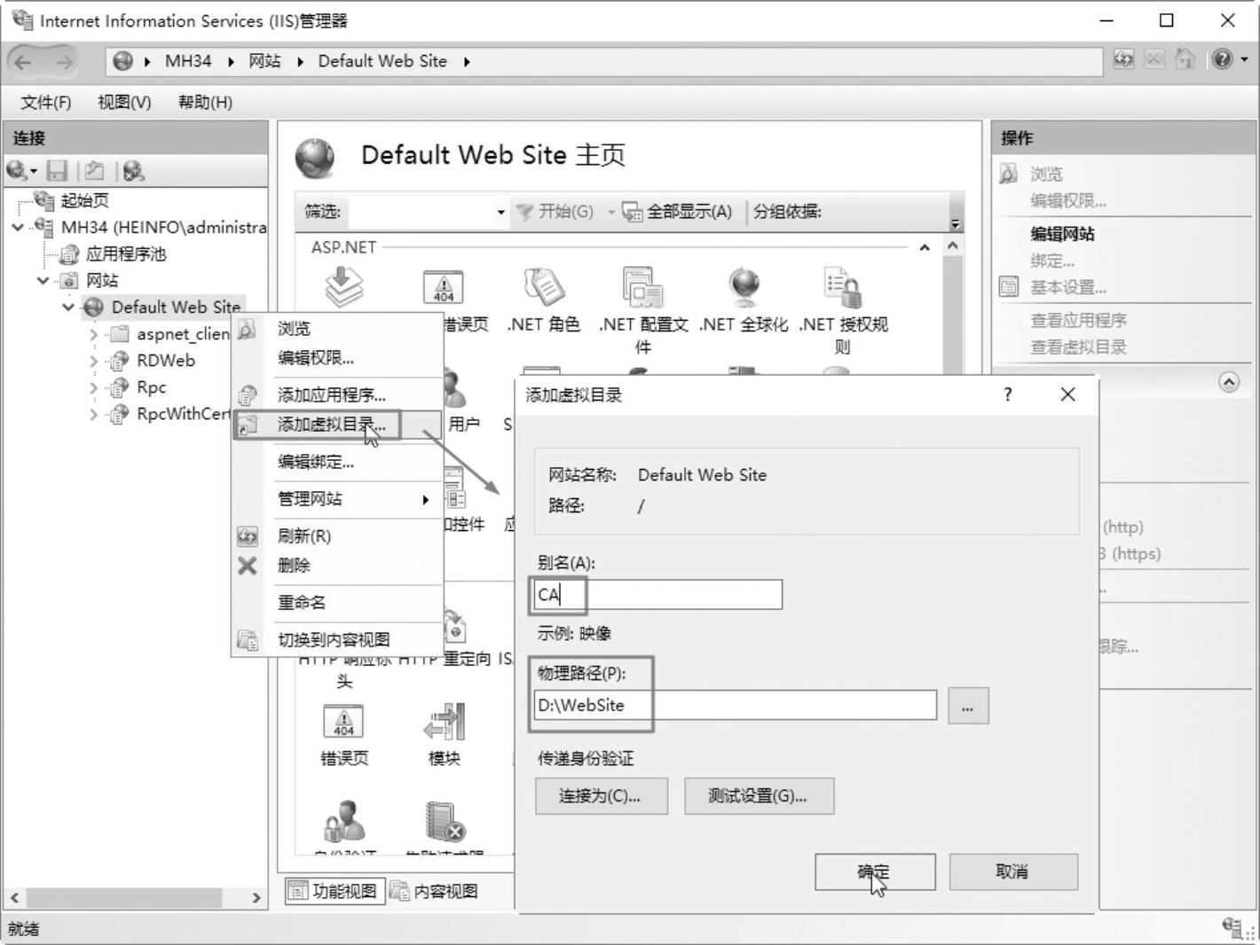
Task: Select 添加虚拟目录 from context menu
Action: click(x=331, y=425)
